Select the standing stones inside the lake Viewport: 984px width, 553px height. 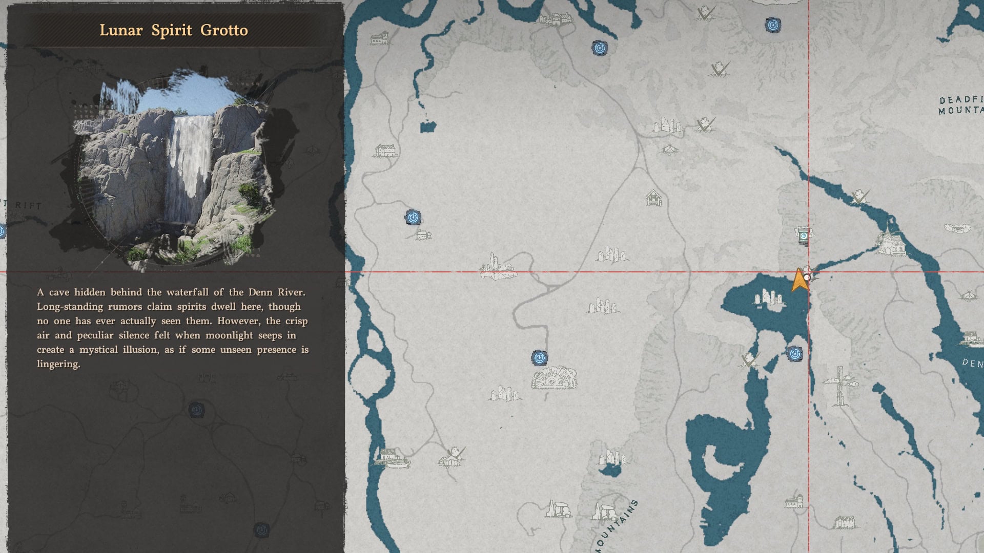click(769, 298)
